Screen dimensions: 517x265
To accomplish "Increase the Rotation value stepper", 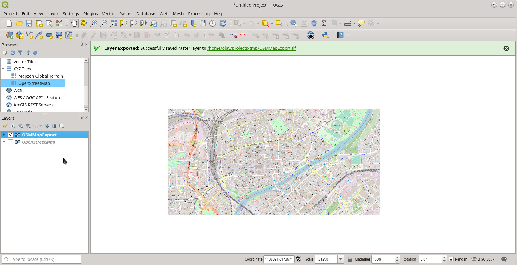I will pyautogui.click(x=444, y=257).
